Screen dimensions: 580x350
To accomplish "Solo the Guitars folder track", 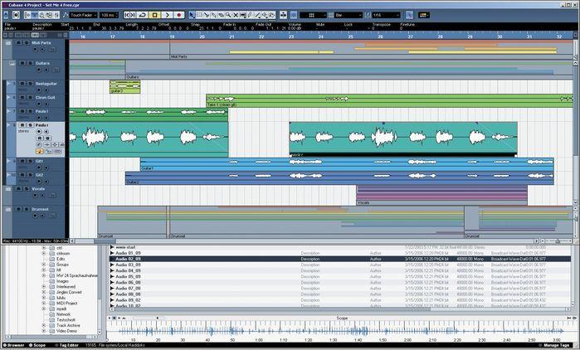I will tap(31, 63).
